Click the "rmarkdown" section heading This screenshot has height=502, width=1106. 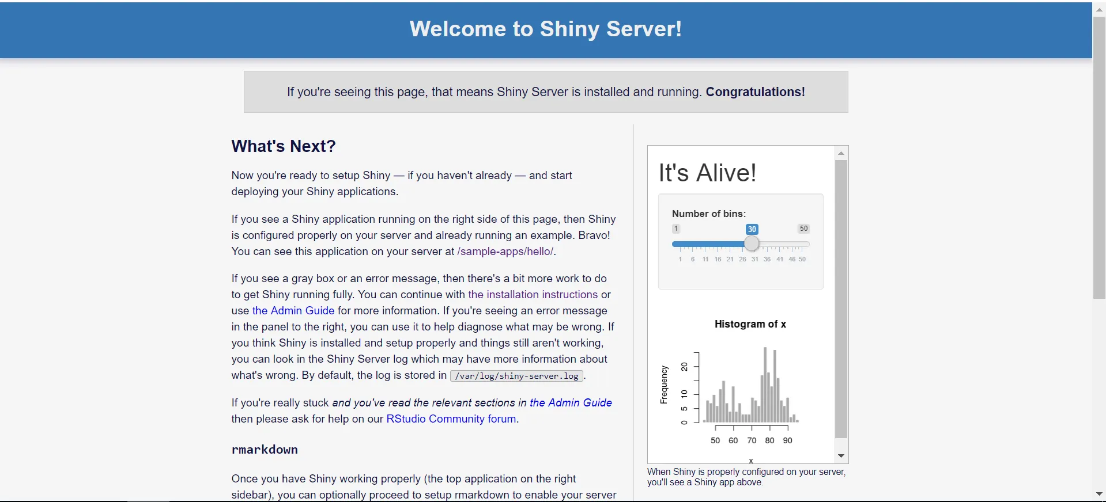tap(265, 450)
